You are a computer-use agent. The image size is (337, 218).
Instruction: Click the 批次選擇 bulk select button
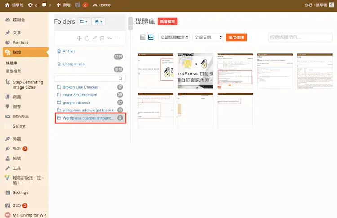[236, 38]
